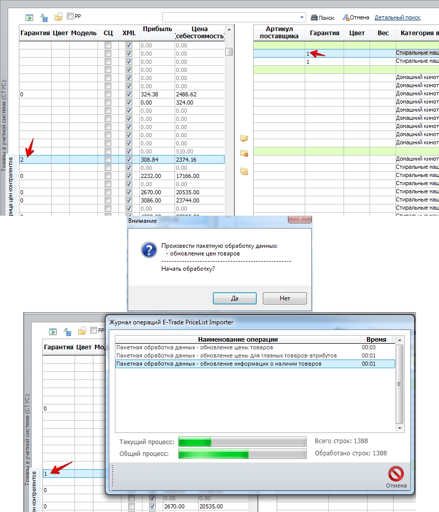
Task: Sort by Вес column header
Action: [383, 33]
